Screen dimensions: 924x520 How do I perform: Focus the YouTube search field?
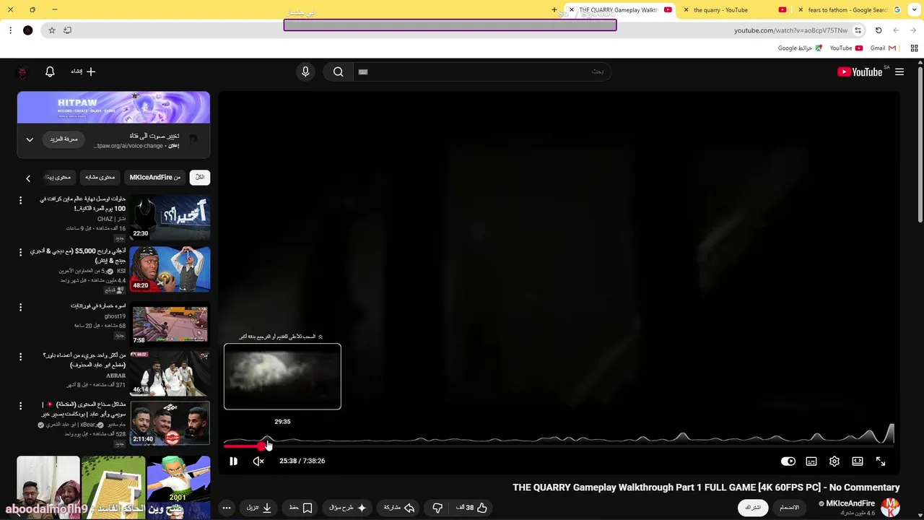[482, 71]
